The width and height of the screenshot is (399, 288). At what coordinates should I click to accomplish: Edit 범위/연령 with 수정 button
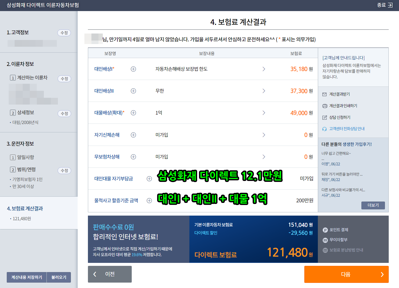64,170
